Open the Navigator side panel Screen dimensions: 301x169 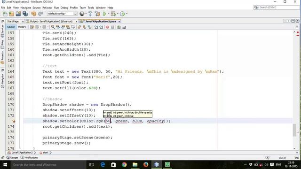2,81
